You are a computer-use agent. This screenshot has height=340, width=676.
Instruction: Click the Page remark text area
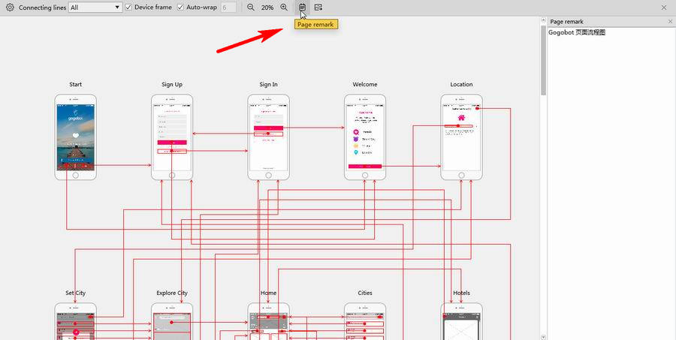coord(610,184)
